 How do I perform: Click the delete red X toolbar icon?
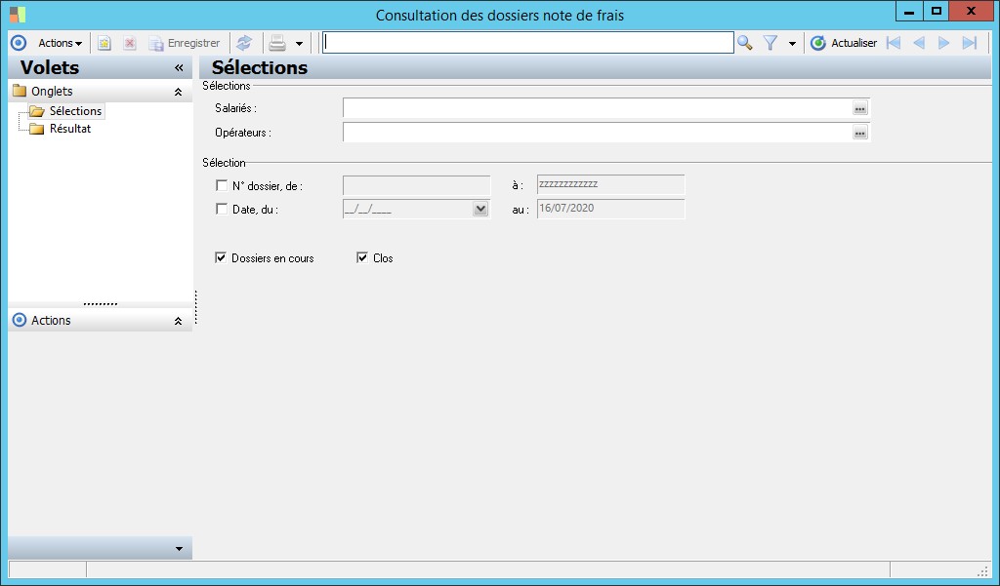pos(130,43)
